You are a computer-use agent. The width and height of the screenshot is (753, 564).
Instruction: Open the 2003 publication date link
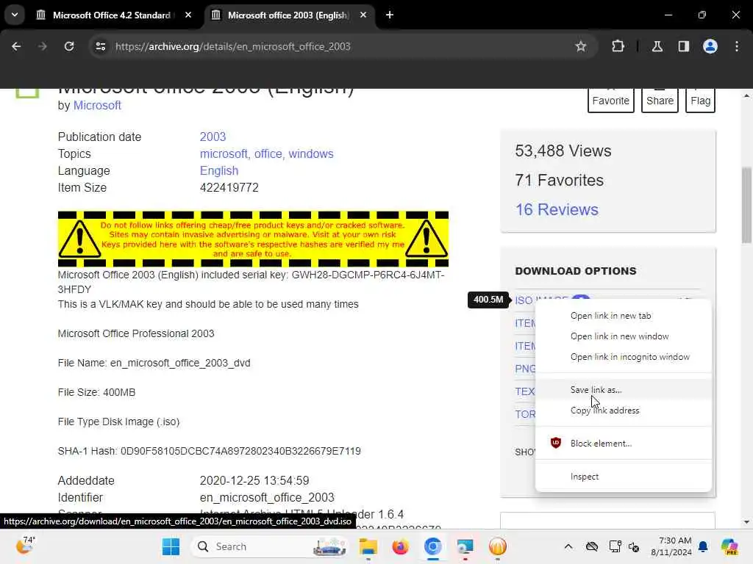[x=213, y=137]
